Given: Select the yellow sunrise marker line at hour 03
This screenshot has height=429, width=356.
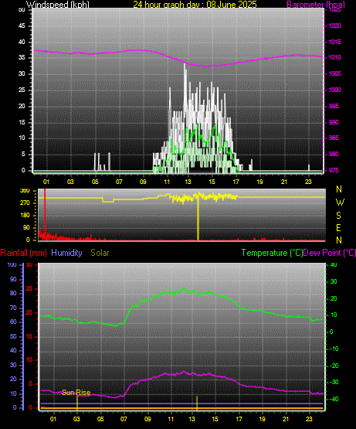Looking at the screenshot, I should 77,403.
